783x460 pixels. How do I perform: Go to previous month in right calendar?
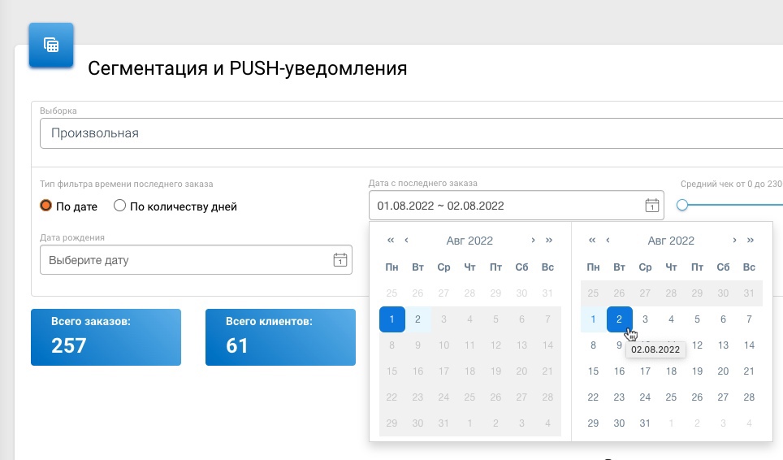[608, 240]
